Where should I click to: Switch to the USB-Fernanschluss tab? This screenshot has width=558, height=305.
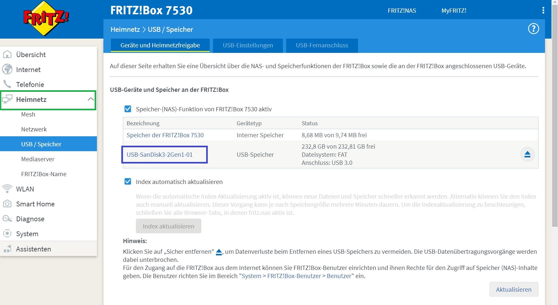tap(322, 45)
